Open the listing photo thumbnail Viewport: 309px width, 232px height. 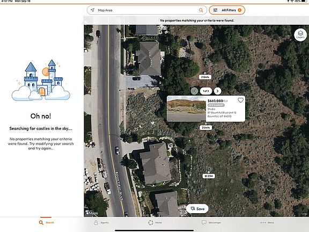pos(187,108)
